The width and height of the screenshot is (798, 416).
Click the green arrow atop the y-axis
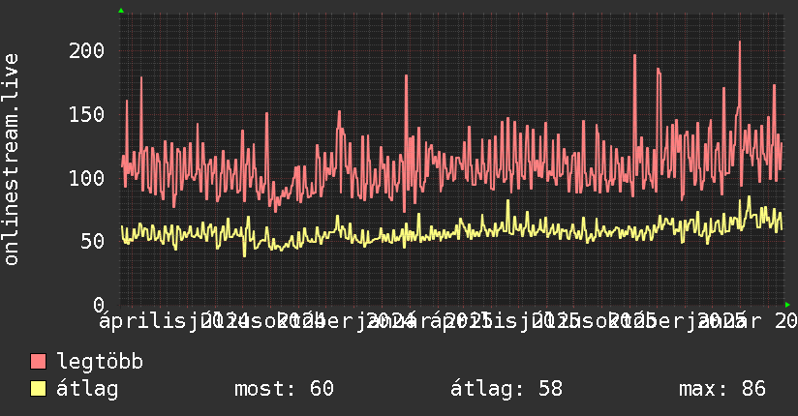(x=121, y=11)
